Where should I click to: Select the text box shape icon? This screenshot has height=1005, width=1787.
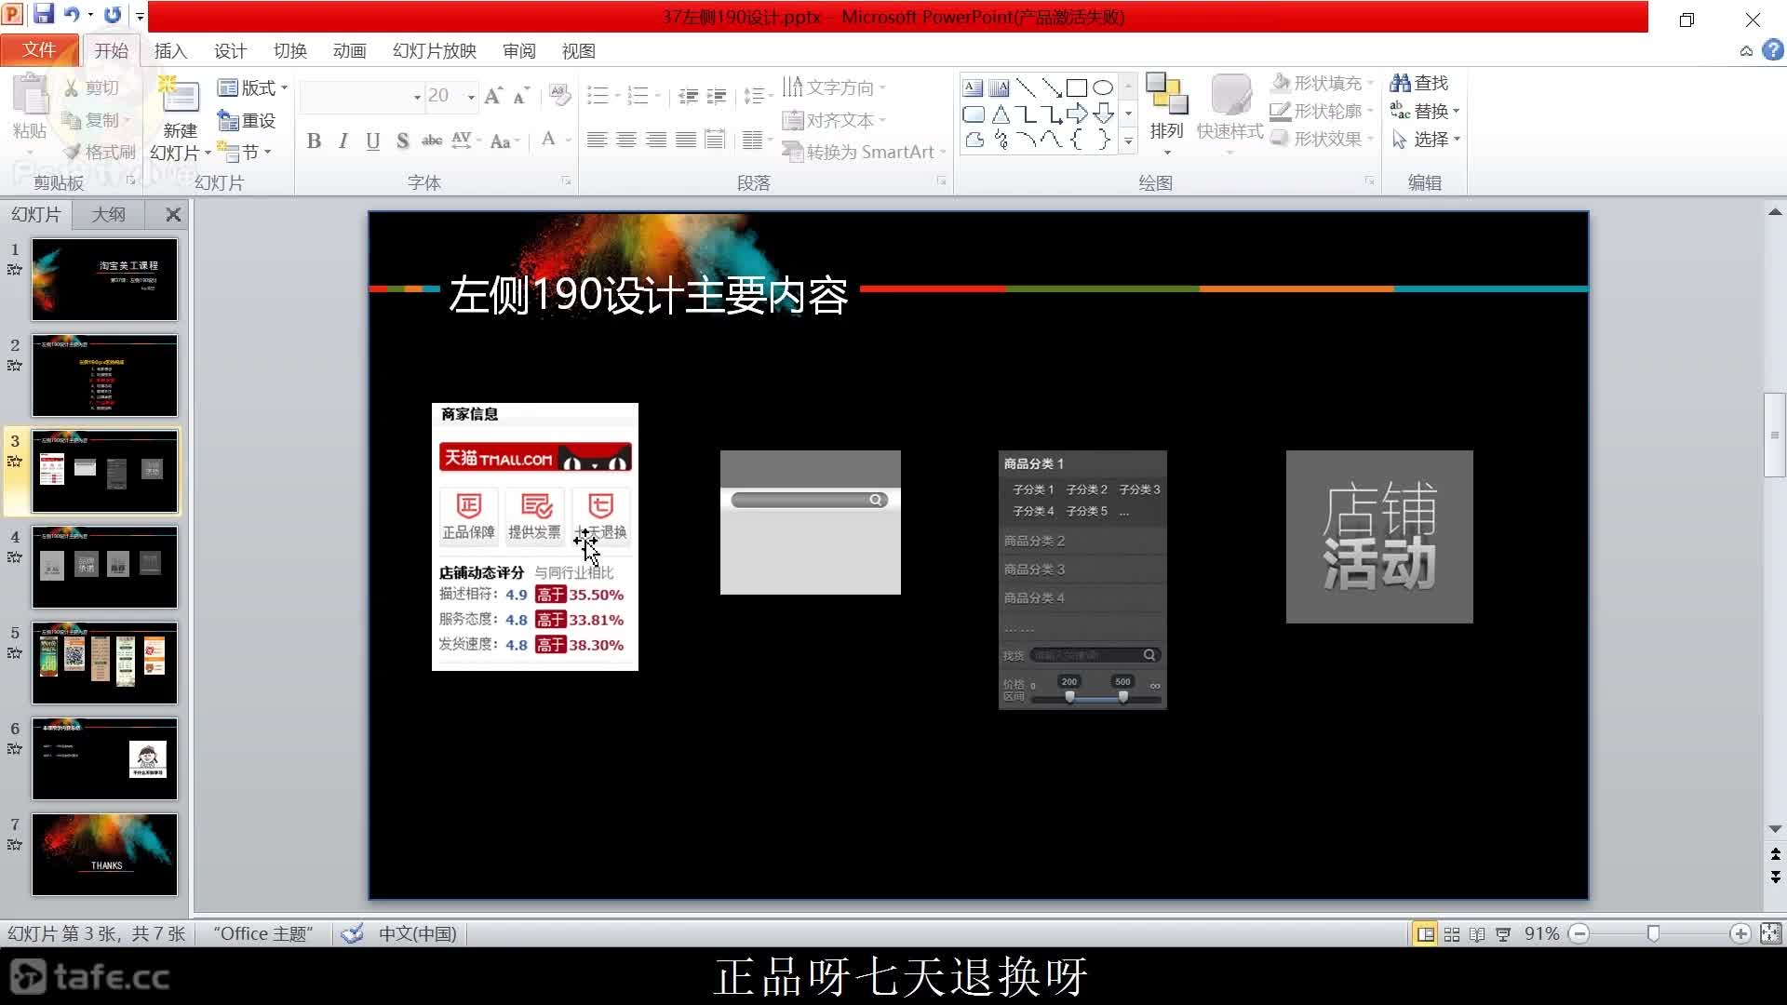973,87
